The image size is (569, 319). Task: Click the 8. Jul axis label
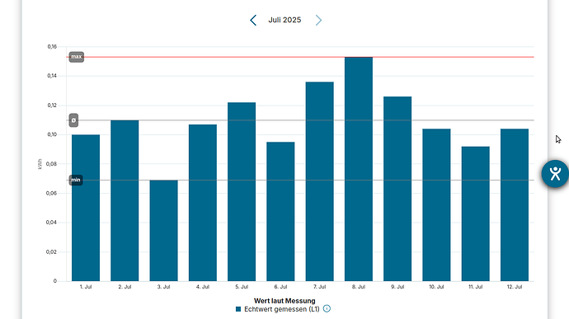pyautogui.click(x=359, y=287)
